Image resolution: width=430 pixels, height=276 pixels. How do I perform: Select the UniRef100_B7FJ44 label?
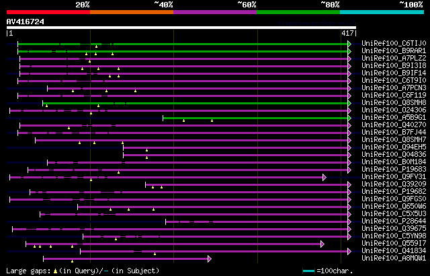394,133
